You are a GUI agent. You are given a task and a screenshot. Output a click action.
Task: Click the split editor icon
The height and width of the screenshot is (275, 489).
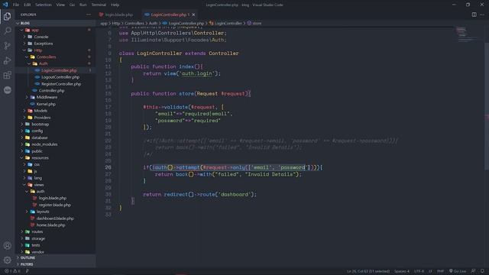(x=474, y=15)
